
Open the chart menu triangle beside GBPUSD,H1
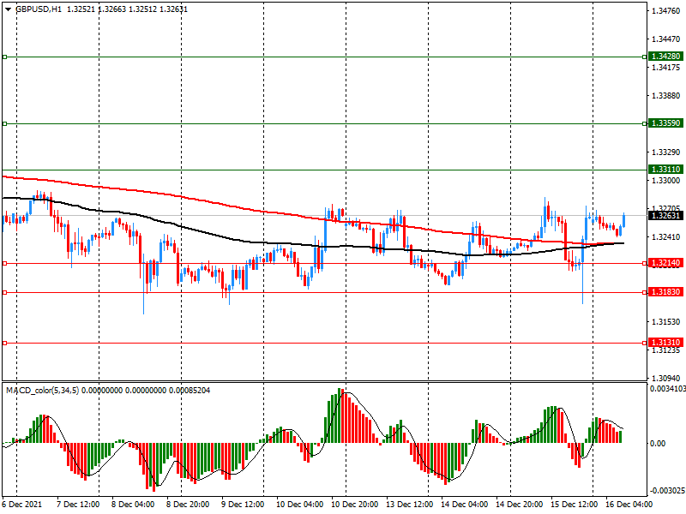pyautogui.click(x=8, y=9)
